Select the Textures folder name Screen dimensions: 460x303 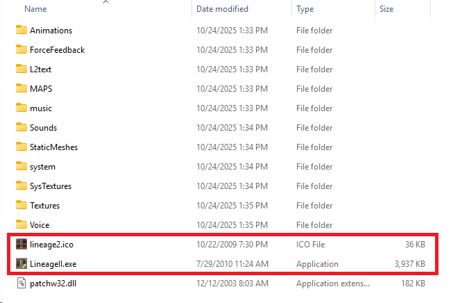(x=44, y=206)
